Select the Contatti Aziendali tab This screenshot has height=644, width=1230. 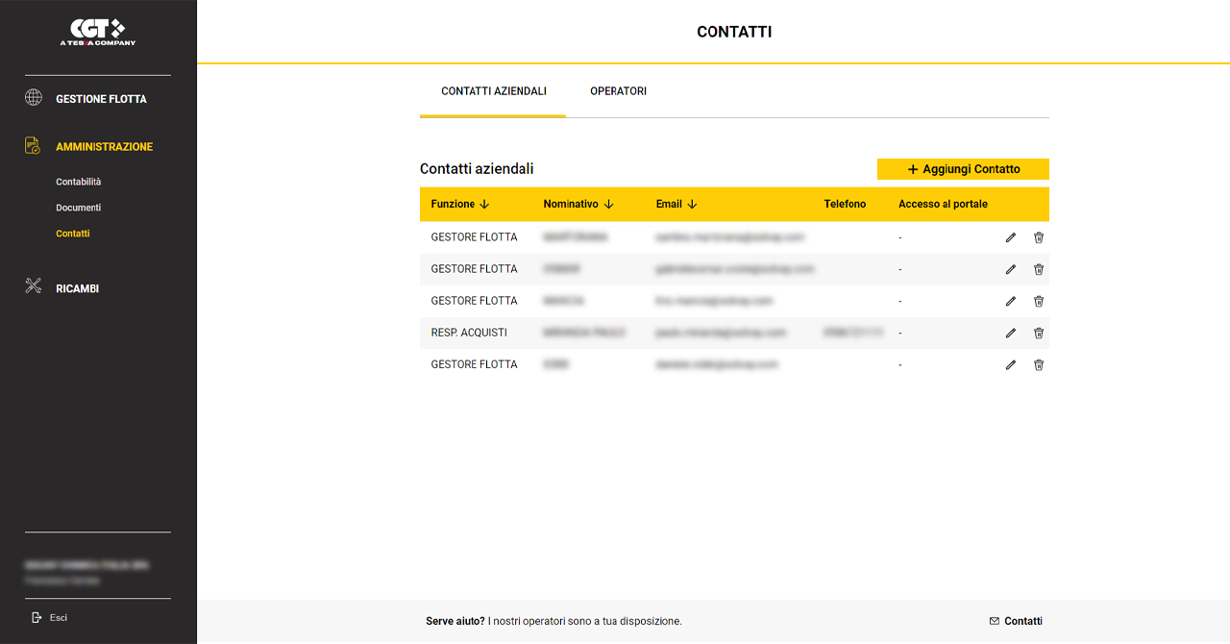click(x=493, y=91)
